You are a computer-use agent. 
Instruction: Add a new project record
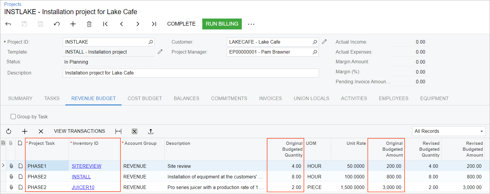(73, 24)
